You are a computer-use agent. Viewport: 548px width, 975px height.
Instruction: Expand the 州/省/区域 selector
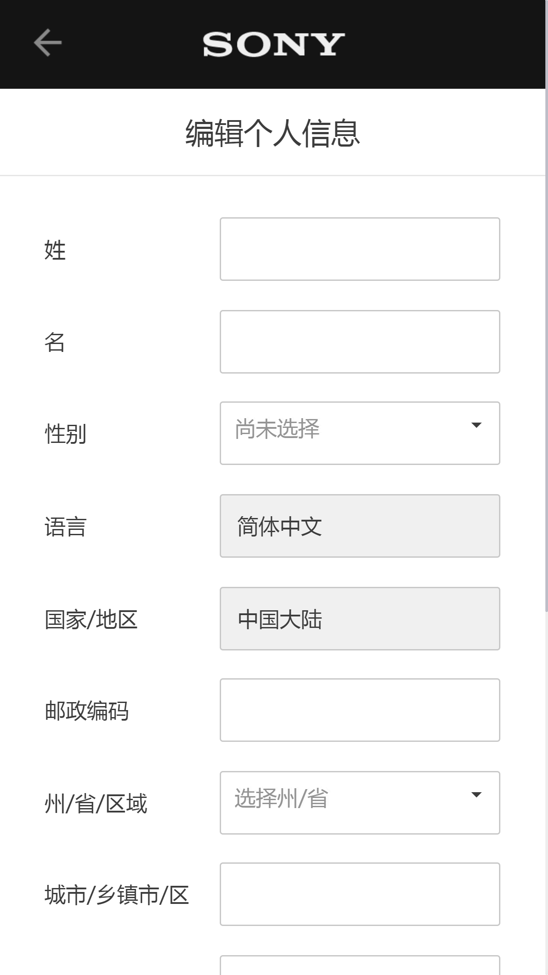click(360, 802)
